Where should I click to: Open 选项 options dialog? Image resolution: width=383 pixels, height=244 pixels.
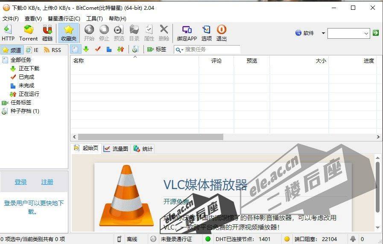[206, 33]
